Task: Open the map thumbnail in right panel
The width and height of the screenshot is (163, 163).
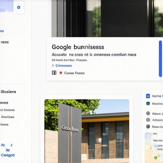Action: click(154, 147)
